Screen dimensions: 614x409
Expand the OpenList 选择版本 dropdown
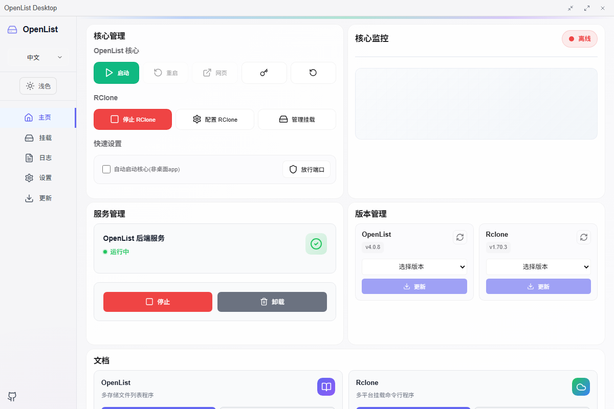[x=414, y=266]
